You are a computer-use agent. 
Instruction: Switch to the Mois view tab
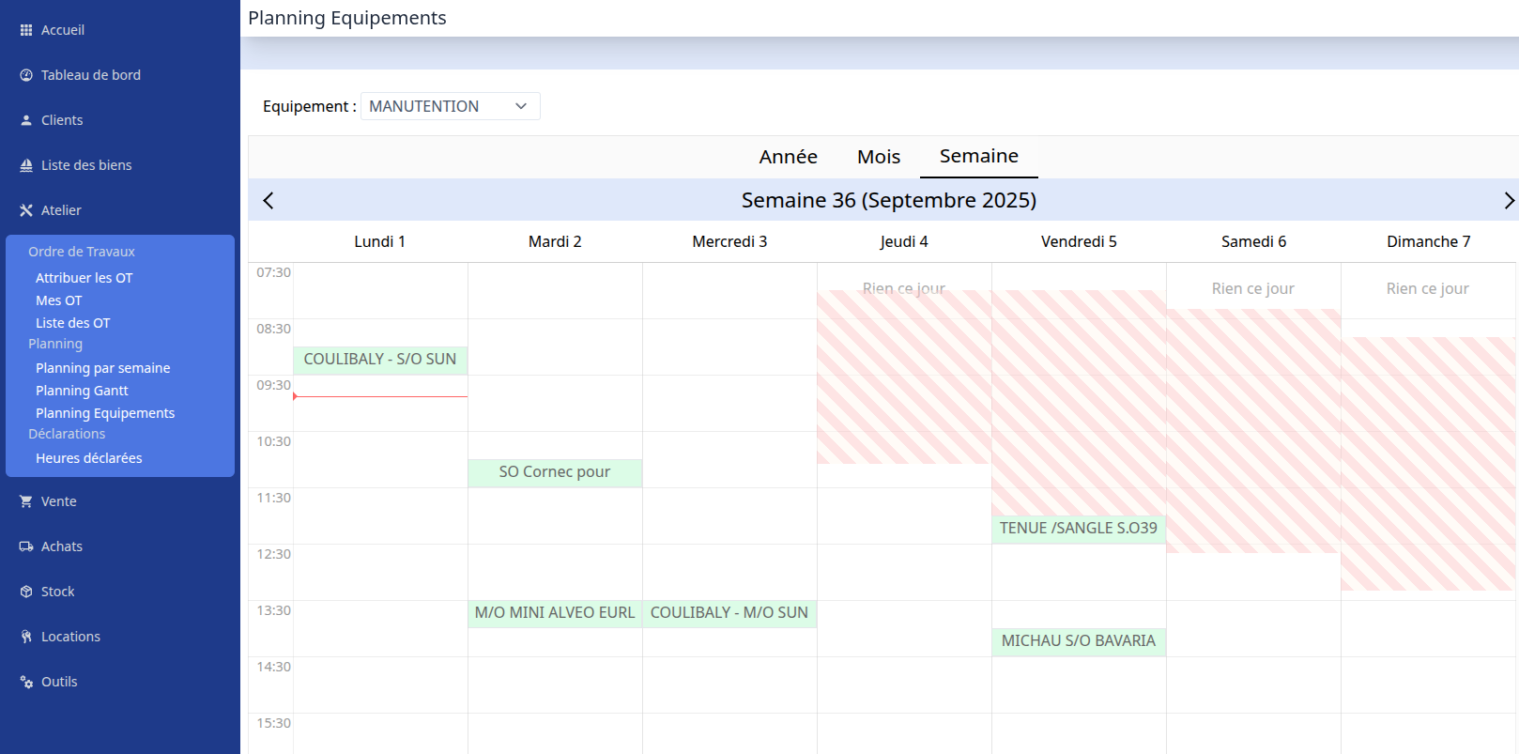click(x=878, y=157)
